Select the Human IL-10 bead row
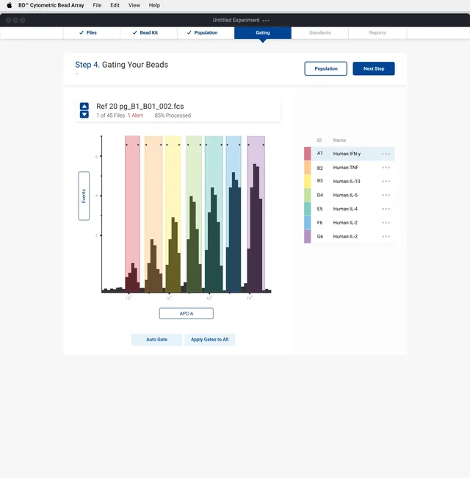Screen dimensions: 470x478 pos(350,181)
